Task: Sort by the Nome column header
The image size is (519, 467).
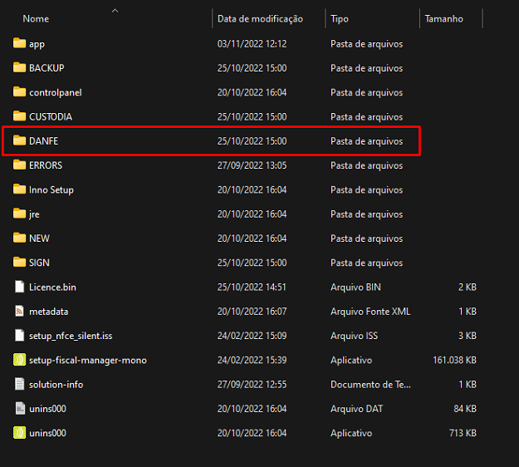Action: click(36, 19)
